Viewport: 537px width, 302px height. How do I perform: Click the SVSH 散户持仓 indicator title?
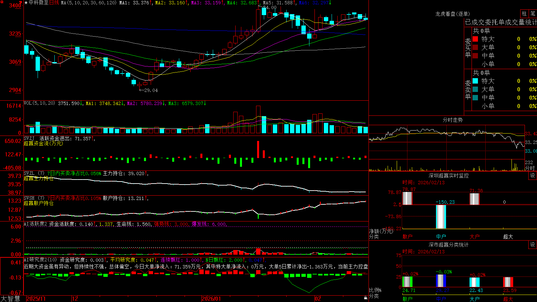[x=34, y=198]
